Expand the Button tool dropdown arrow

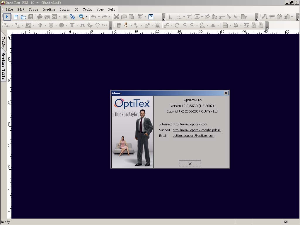coord(67,25)
